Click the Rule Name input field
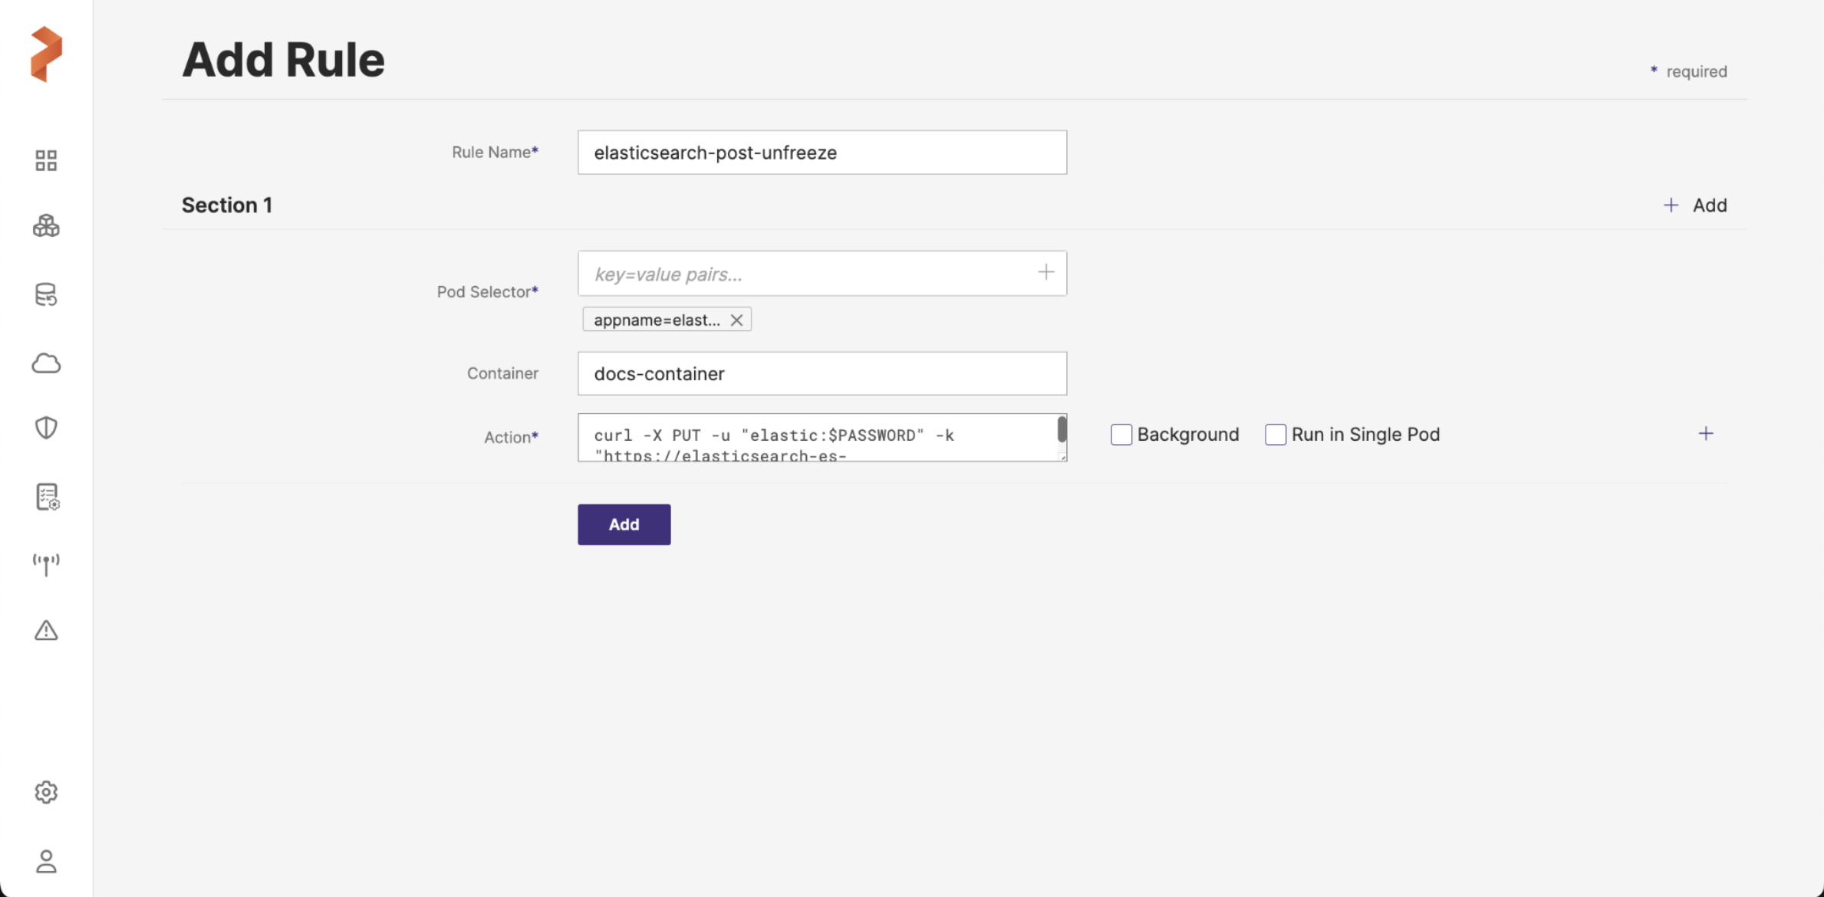Viewport: 1824px width, 897px height. (821, 153)
